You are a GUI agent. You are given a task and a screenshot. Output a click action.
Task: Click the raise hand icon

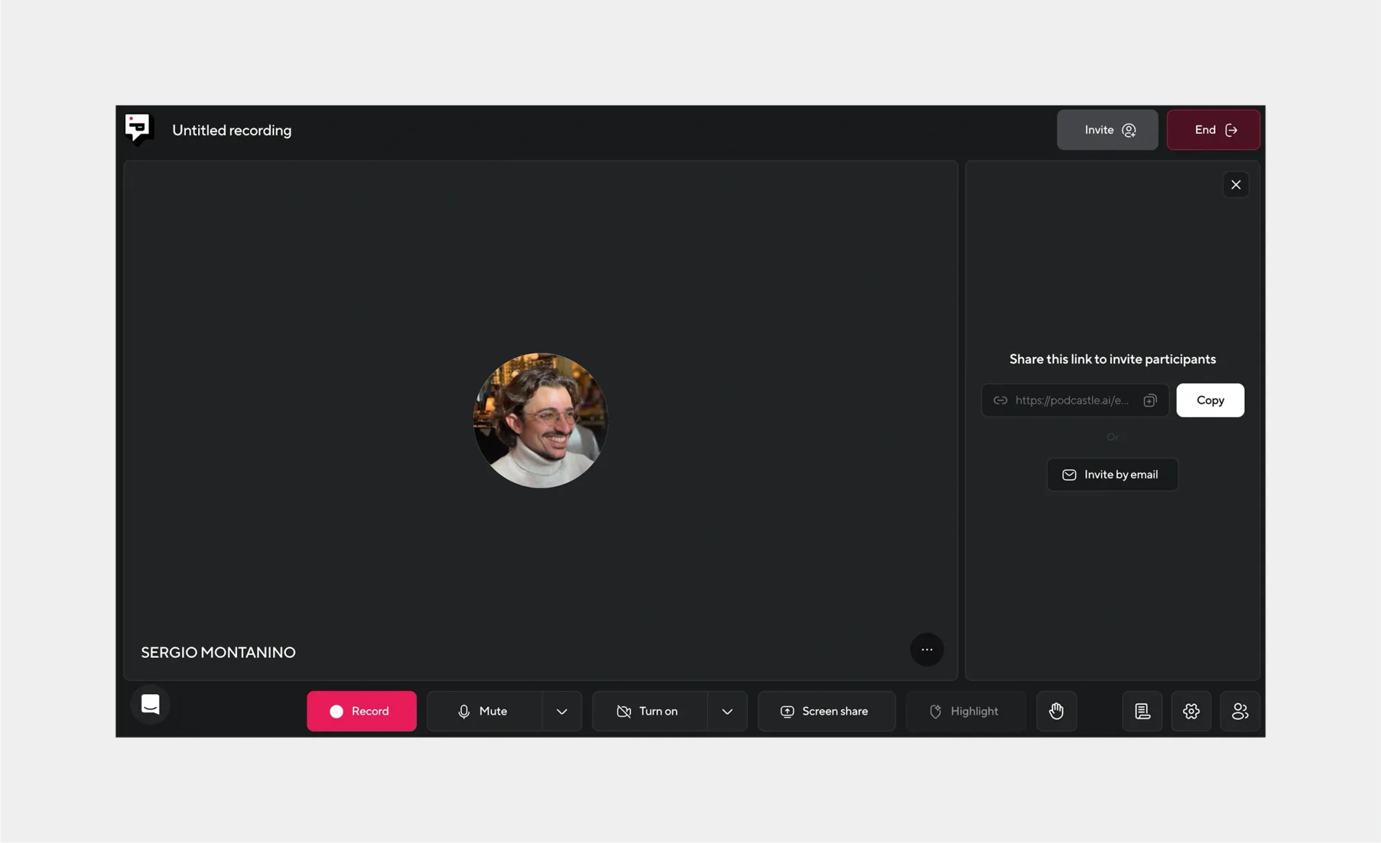coord(1056,711)
